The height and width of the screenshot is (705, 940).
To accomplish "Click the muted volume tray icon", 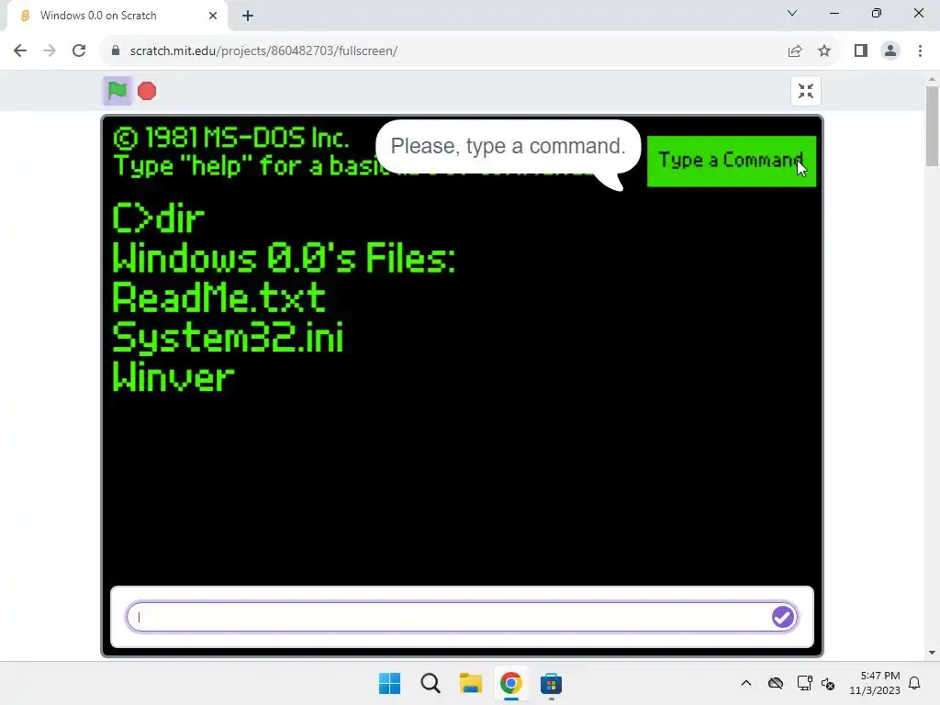I will (828, 683).
